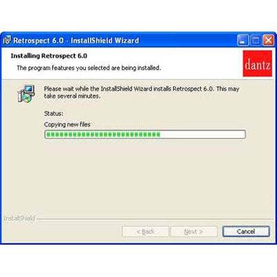Click the 'Status:' label

[x=53, y=114]
